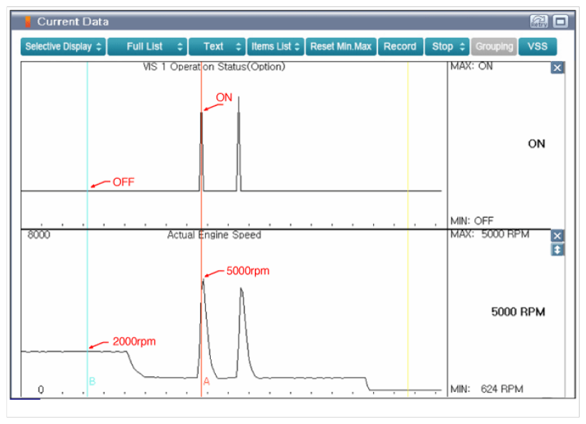Viewport: 586px width, 424px height.
Task: Expand the Stop dropdown
Action: (x=448, y=46)
